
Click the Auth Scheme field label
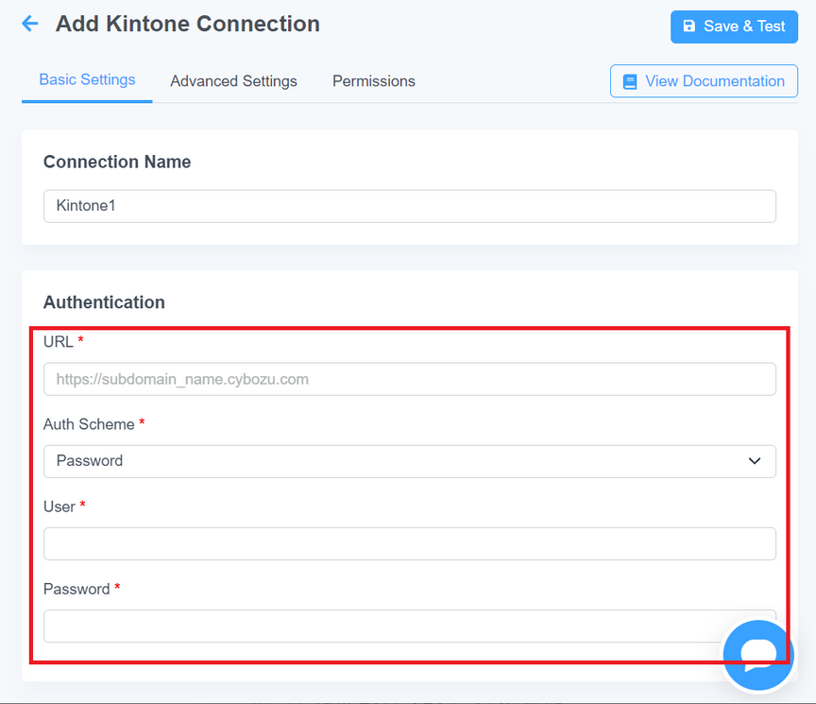89,424
